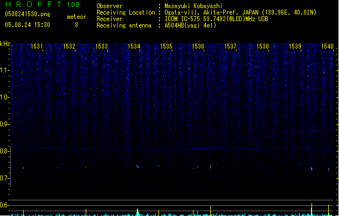339x216 pixels.
Task: Click time marker 1539
Action: click(295, 46)
